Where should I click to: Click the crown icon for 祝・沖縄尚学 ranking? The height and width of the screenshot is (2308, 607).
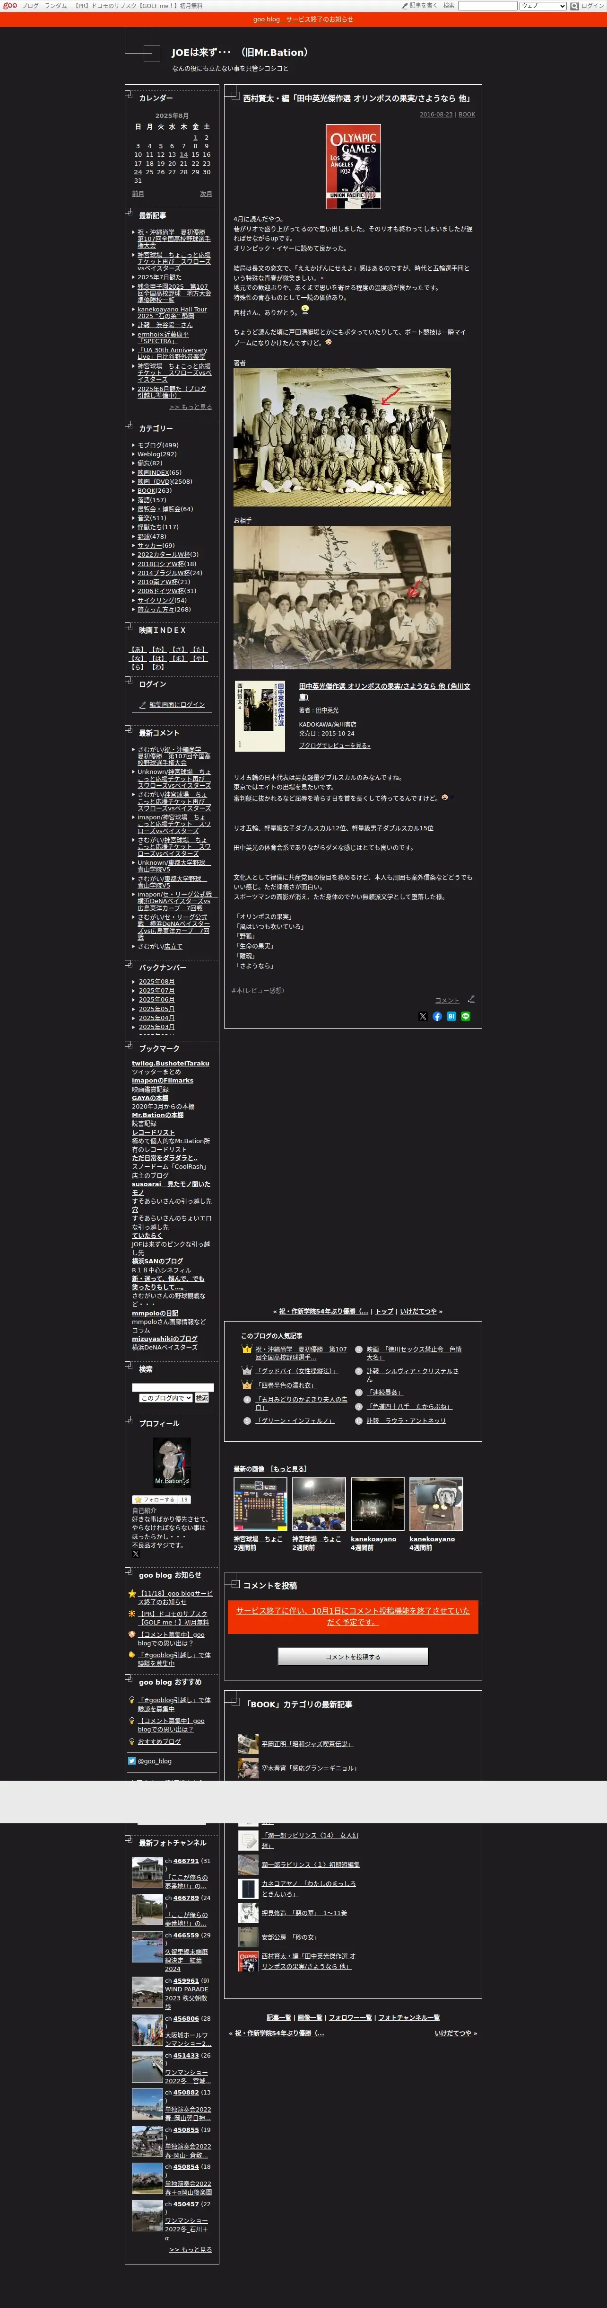(x=246, y=1349)
